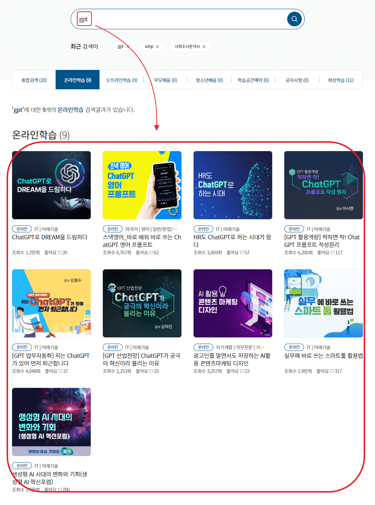The image size is (375, 505).
Task: Open the 온라인학습 (9) tab
Action: click(x=78, y=80)
